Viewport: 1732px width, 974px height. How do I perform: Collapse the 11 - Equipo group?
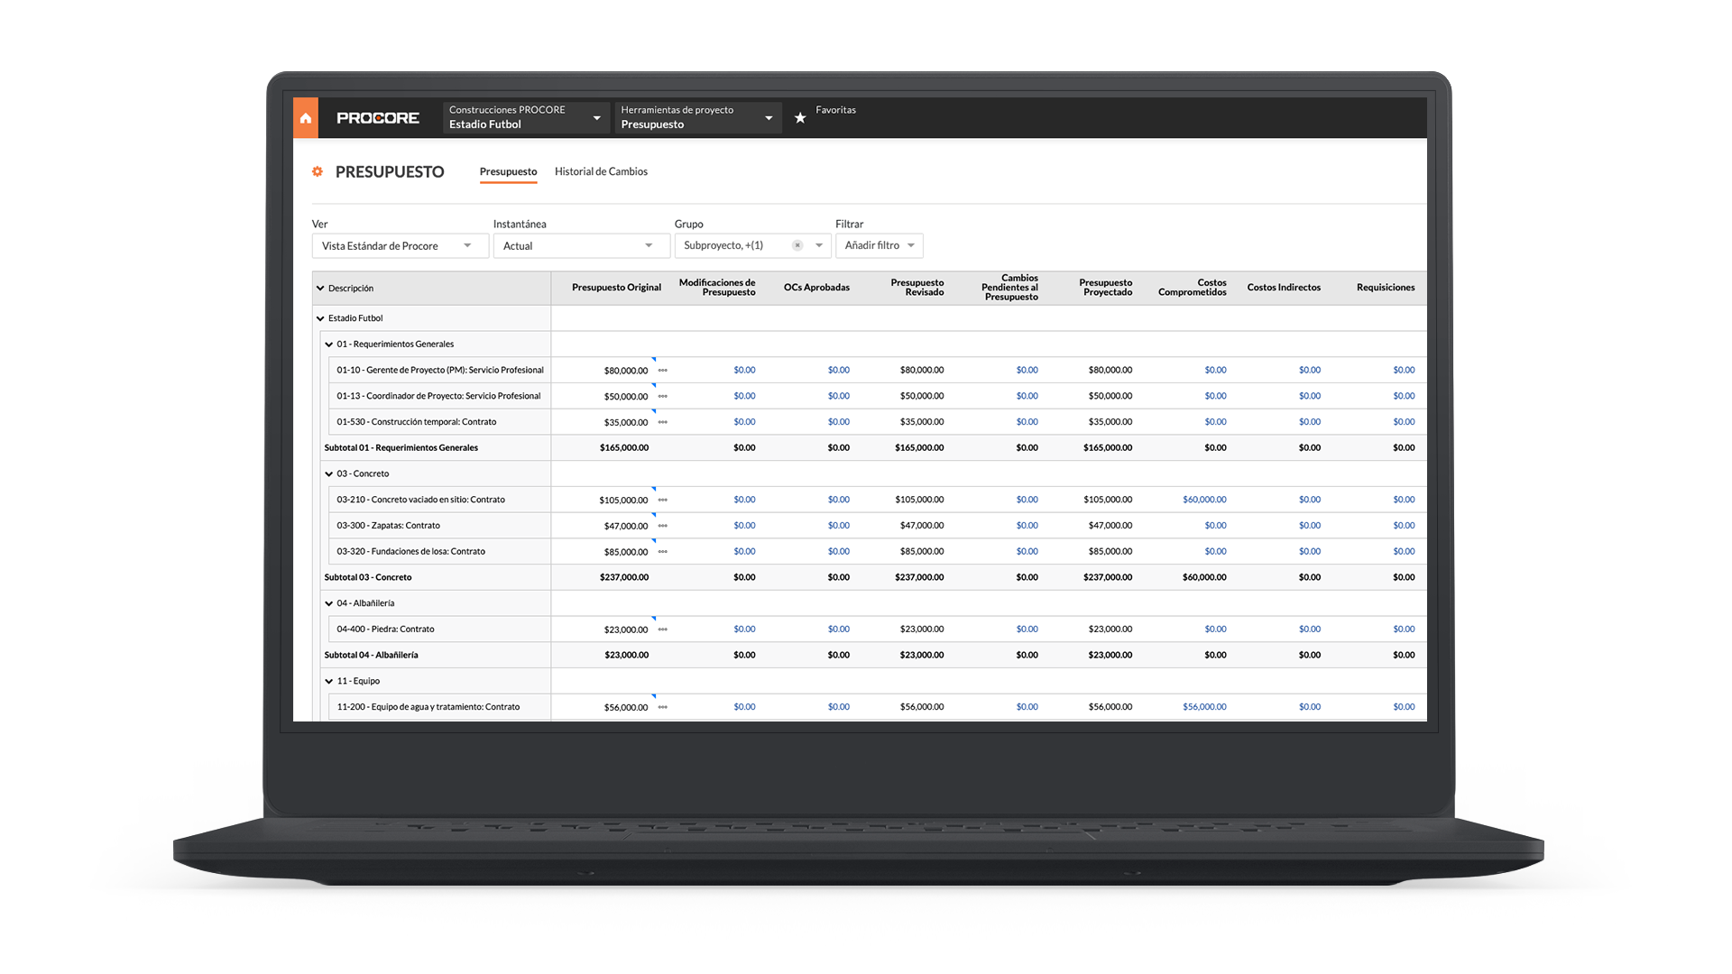coord(329,681)
